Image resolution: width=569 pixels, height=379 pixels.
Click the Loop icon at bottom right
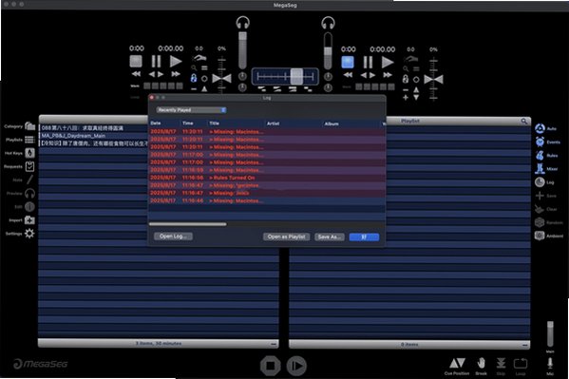point(521,364)
